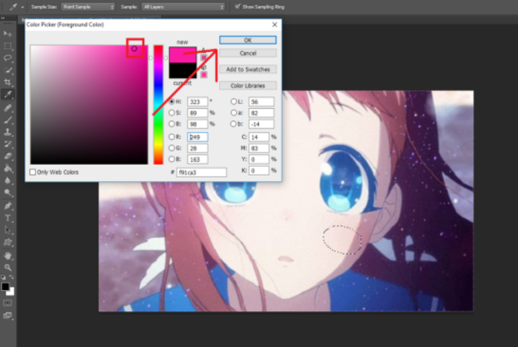Click the black 'current' color swatch
This screenshot has height=347, width=518.
point(183,71)
